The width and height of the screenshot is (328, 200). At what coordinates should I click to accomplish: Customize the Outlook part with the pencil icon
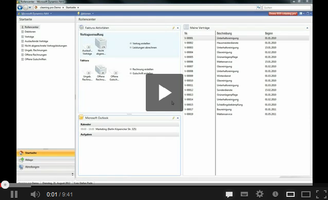coord(173,118)
